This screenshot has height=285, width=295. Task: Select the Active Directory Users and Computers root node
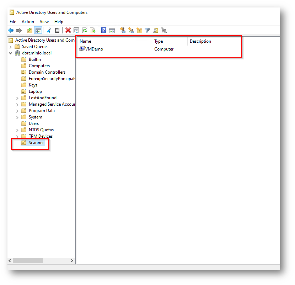pyautogui.click(x=45, y=40)
